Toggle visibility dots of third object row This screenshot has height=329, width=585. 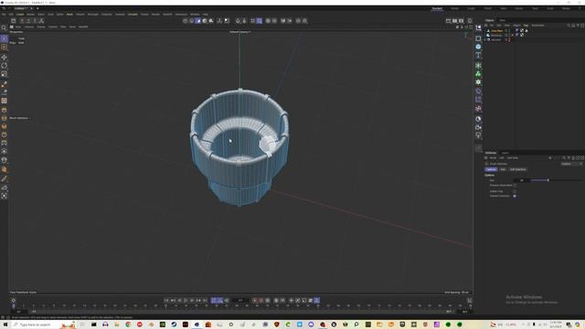pyautogui.click(x=509, y=39)
